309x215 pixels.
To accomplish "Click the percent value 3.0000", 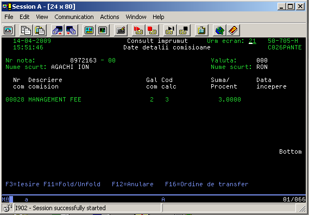I will 230,99.
